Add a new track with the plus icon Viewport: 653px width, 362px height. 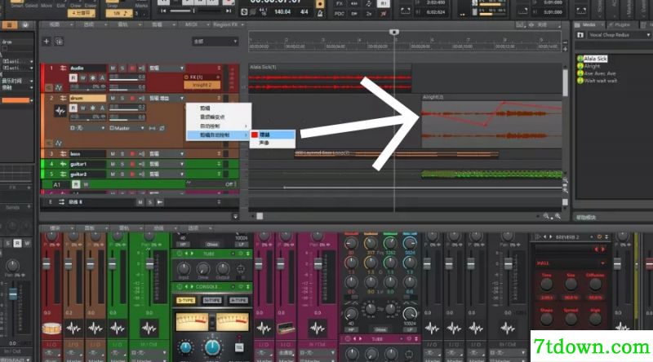tap(47, 42)
